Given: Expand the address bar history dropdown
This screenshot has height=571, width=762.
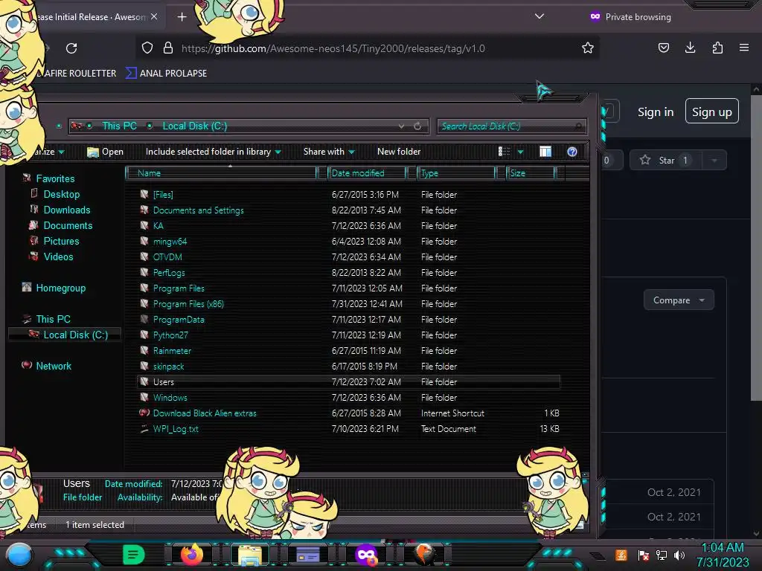Looking at the screenshot, I should [401, 126].
